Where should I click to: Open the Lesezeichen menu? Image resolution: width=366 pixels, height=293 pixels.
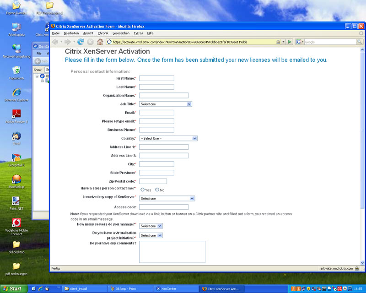(x=121, y=33)
